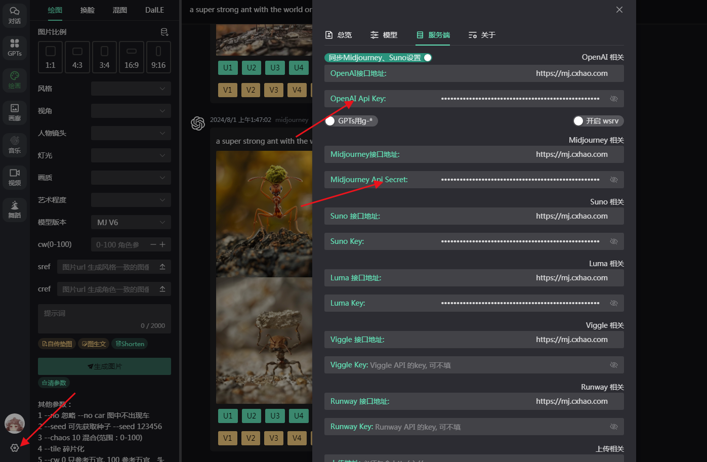Image resolution: width=707 pixels, height=462 pixels.
Task: Open the 灯光 lighting dropdown
Action: pyautogui.click(x=131, y=155)
